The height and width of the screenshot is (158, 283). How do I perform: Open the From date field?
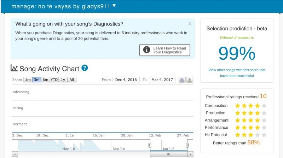(x=126, y=80)
